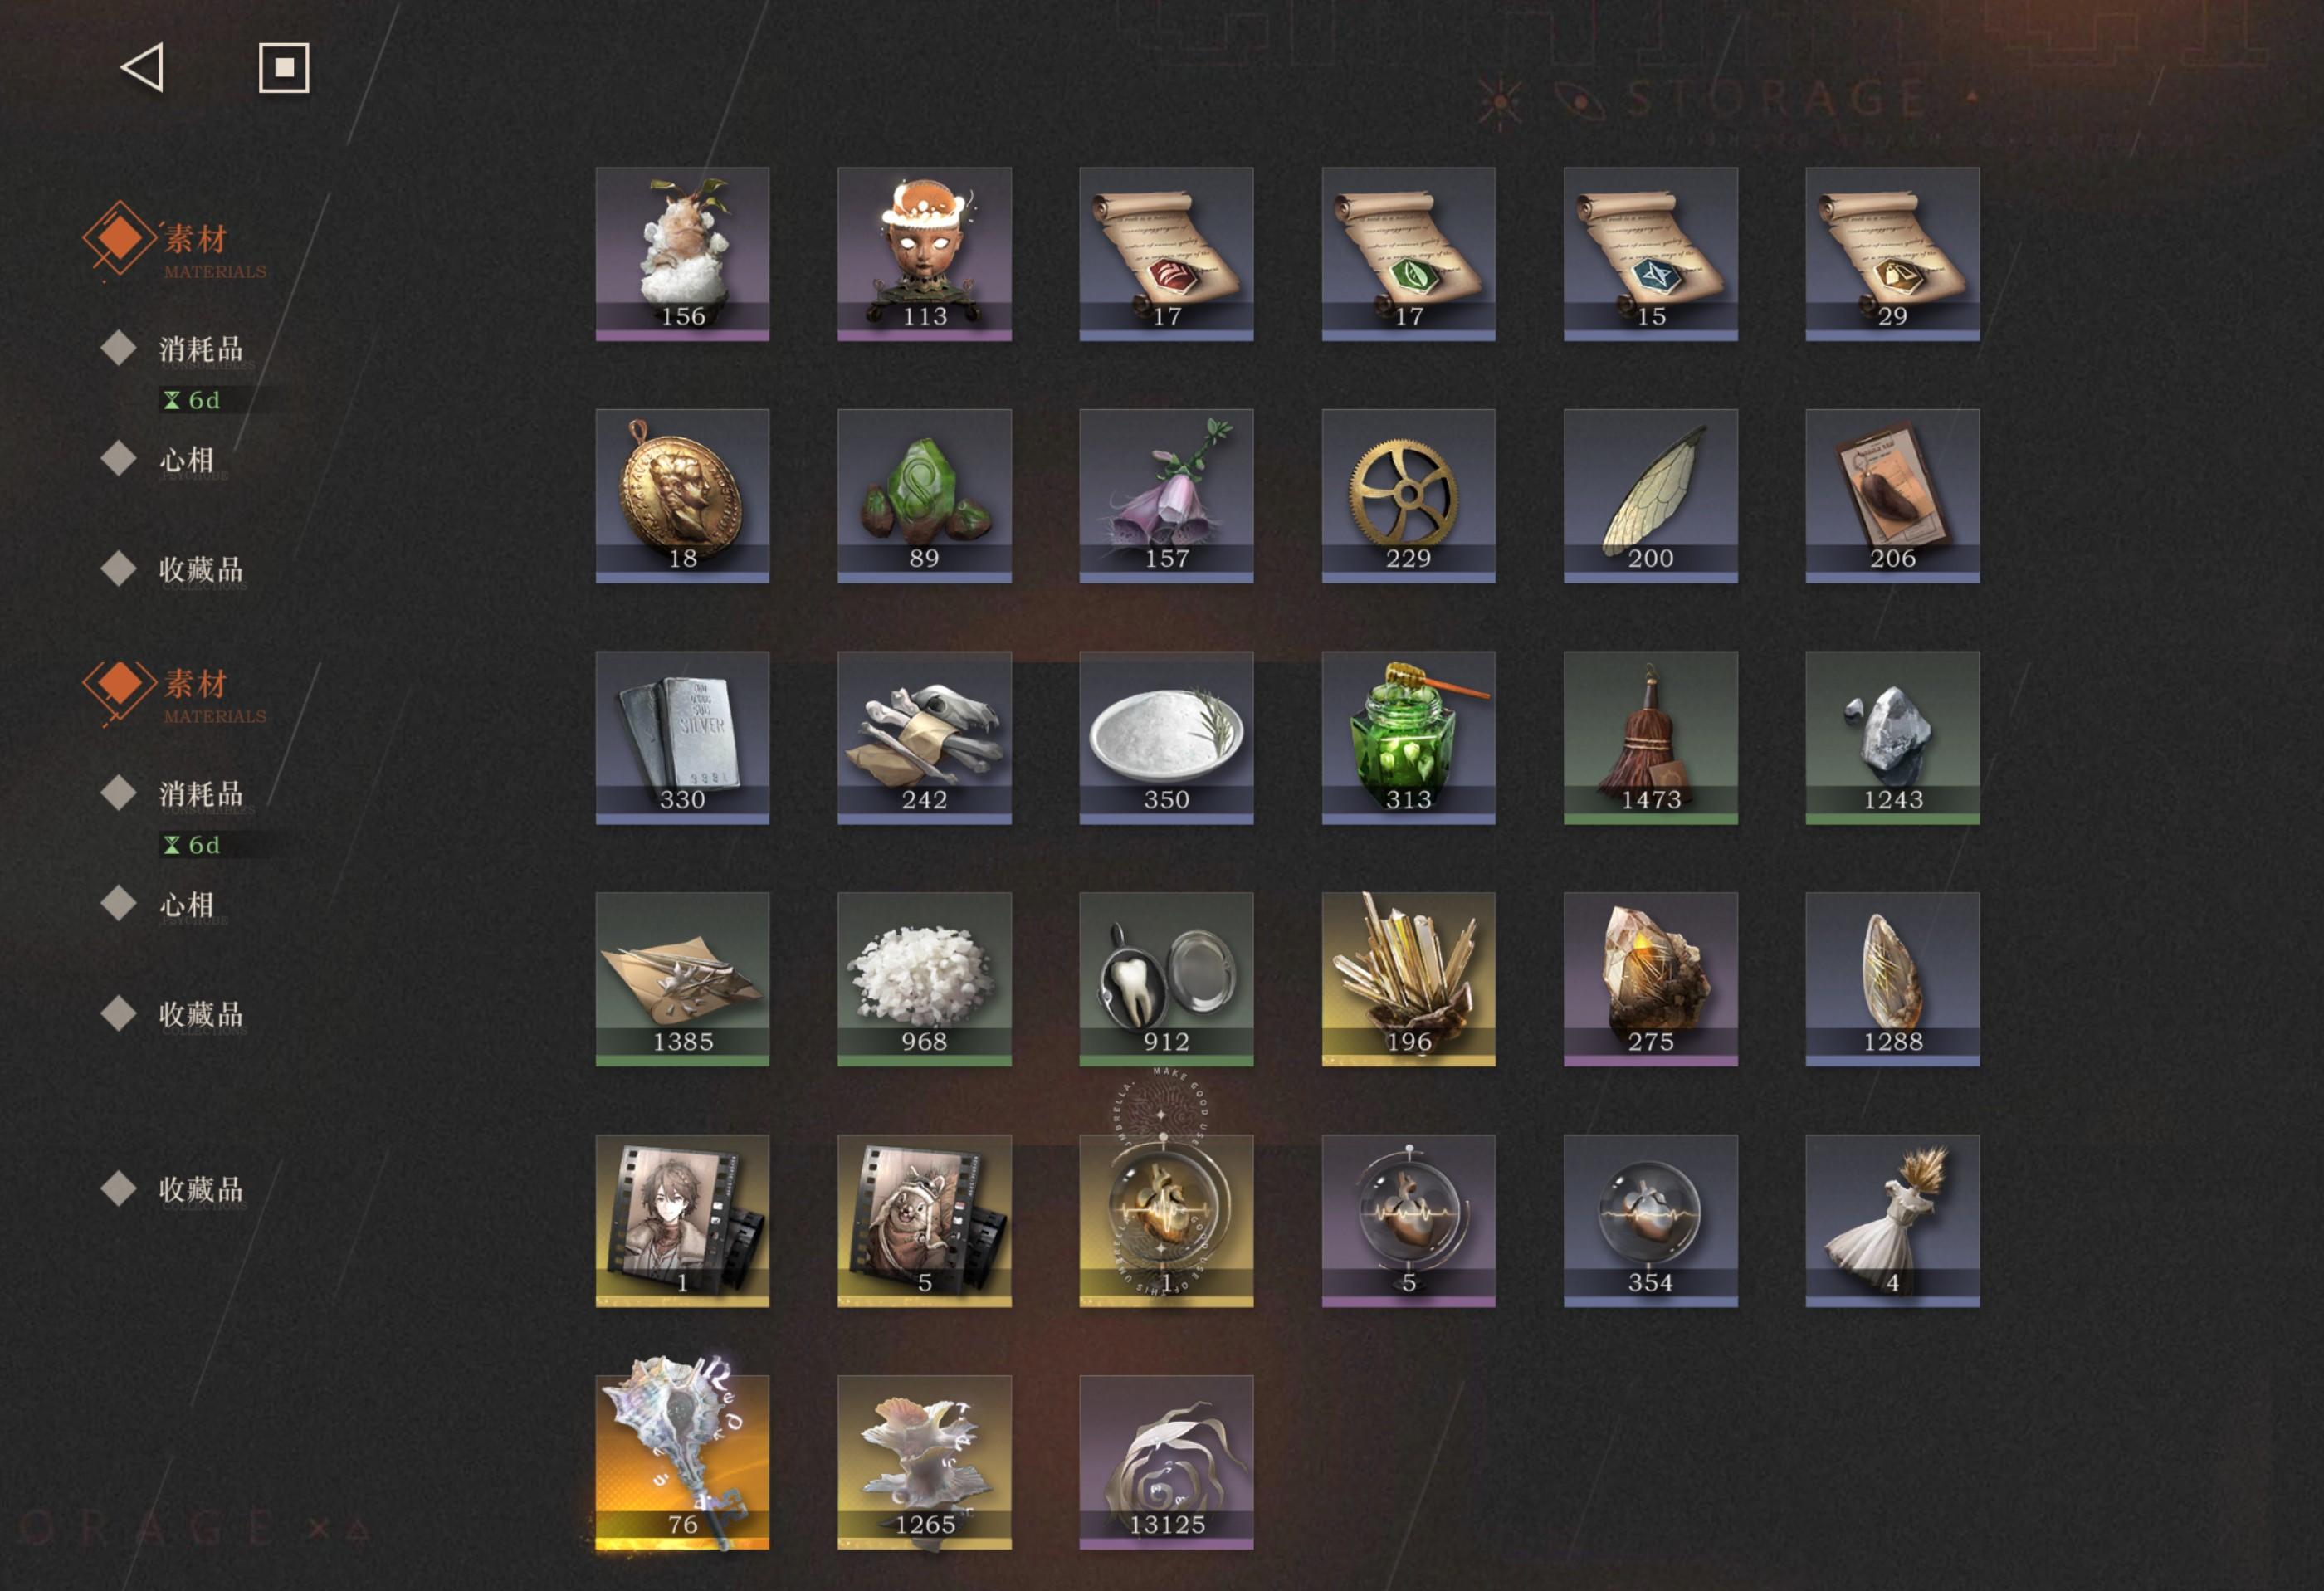Select the red seal scroll with 17
The image size is (2324, 1591).
point(1166,254)
